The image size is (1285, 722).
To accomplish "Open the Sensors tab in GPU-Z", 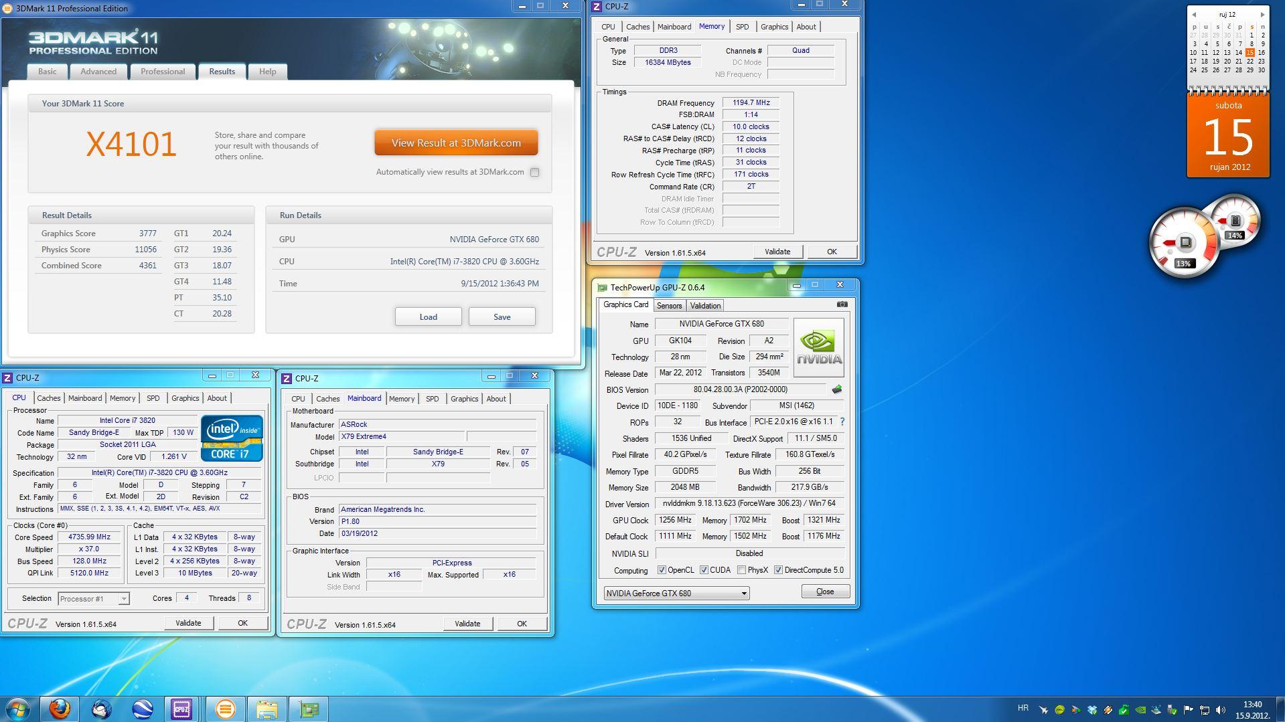I will pyautogui.click(x=669, y=306).
